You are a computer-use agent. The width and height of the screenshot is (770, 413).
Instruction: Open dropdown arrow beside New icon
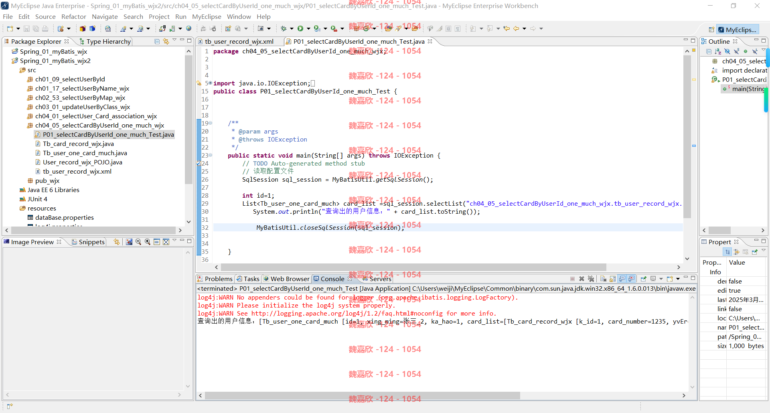pyautogui.click(x=18, y=28)
